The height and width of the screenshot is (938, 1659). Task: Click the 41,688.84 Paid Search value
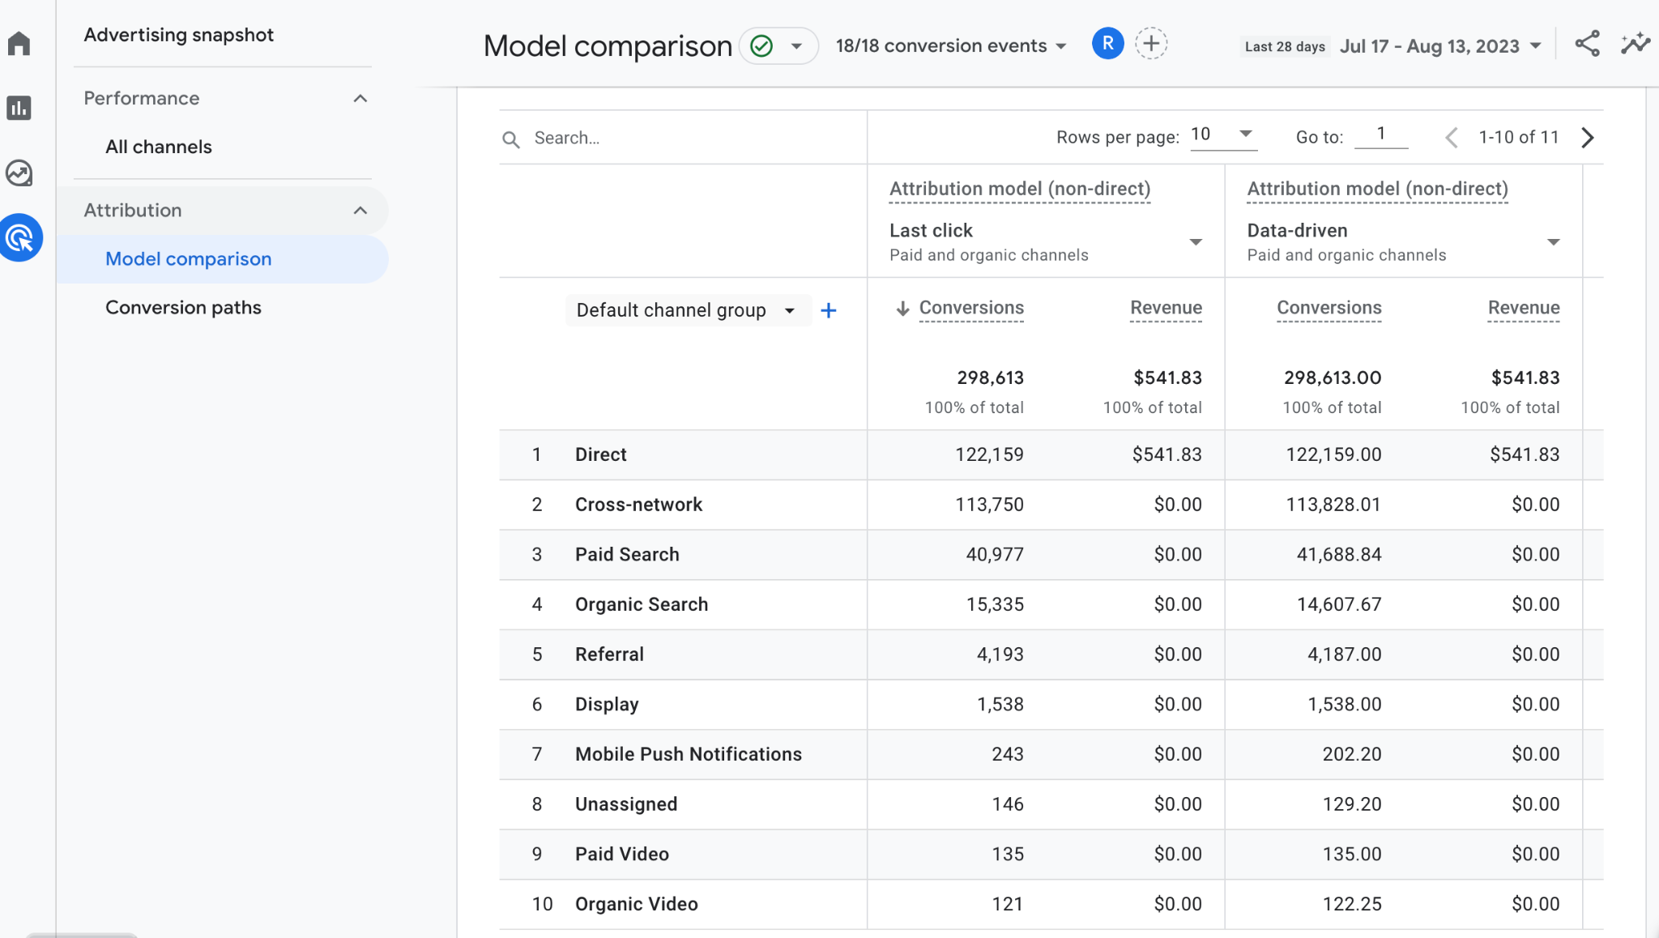click(1339, 555)
